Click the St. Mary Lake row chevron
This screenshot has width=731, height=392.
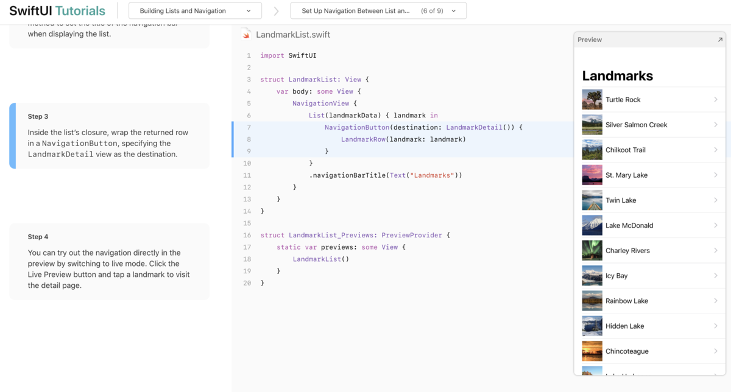716,175
